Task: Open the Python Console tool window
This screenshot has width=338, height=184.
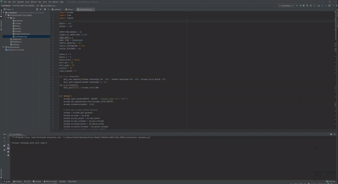Action: (x=50, y=181)
